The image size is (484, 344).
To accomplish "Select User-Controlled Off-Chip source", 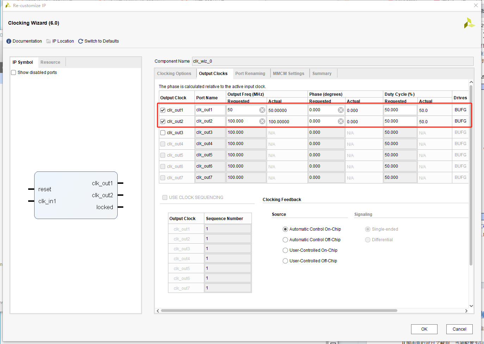I will (x=285, y=261).
